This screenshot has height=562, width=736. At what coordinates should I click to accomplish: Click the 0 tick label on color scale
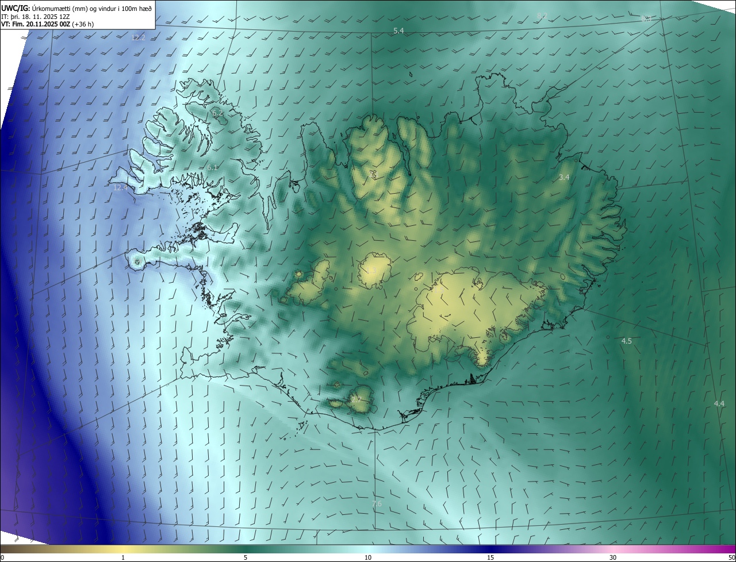tap(2, 557)
